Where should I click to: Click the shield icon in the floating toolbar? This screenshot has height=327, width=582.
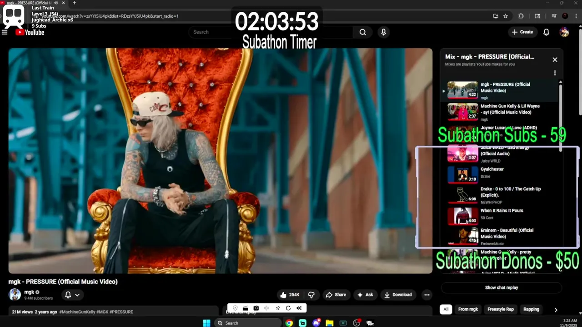tap(235, 308)
